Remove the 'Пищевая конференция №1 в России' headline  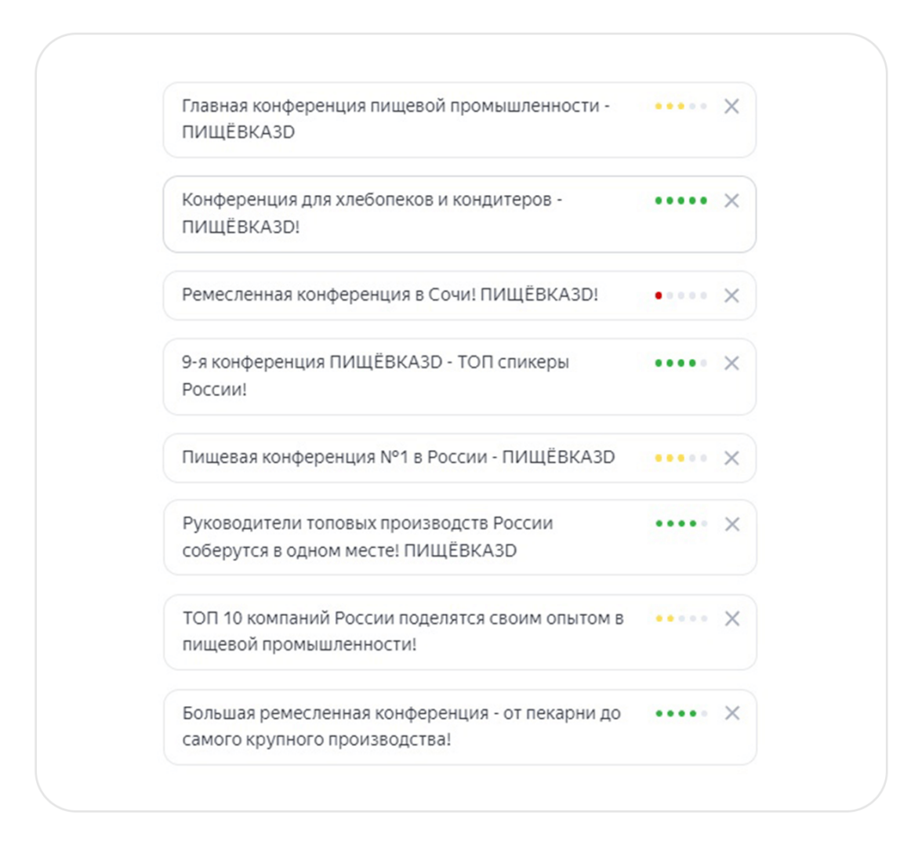[731, 458]
